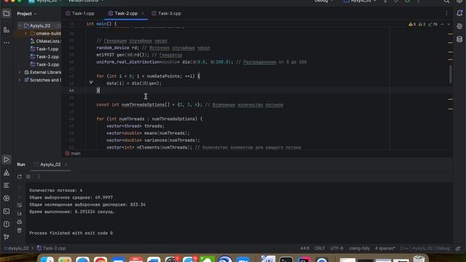Close the Task-2.cpp editor tab
The width and height of the screenshot is (466, 262).
coord(143,13)
